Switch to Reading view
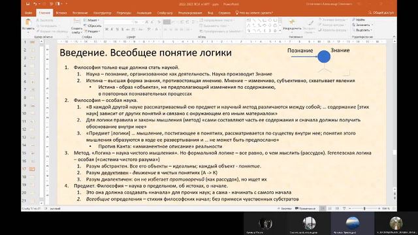418x235 pixels. coord(337,209)
